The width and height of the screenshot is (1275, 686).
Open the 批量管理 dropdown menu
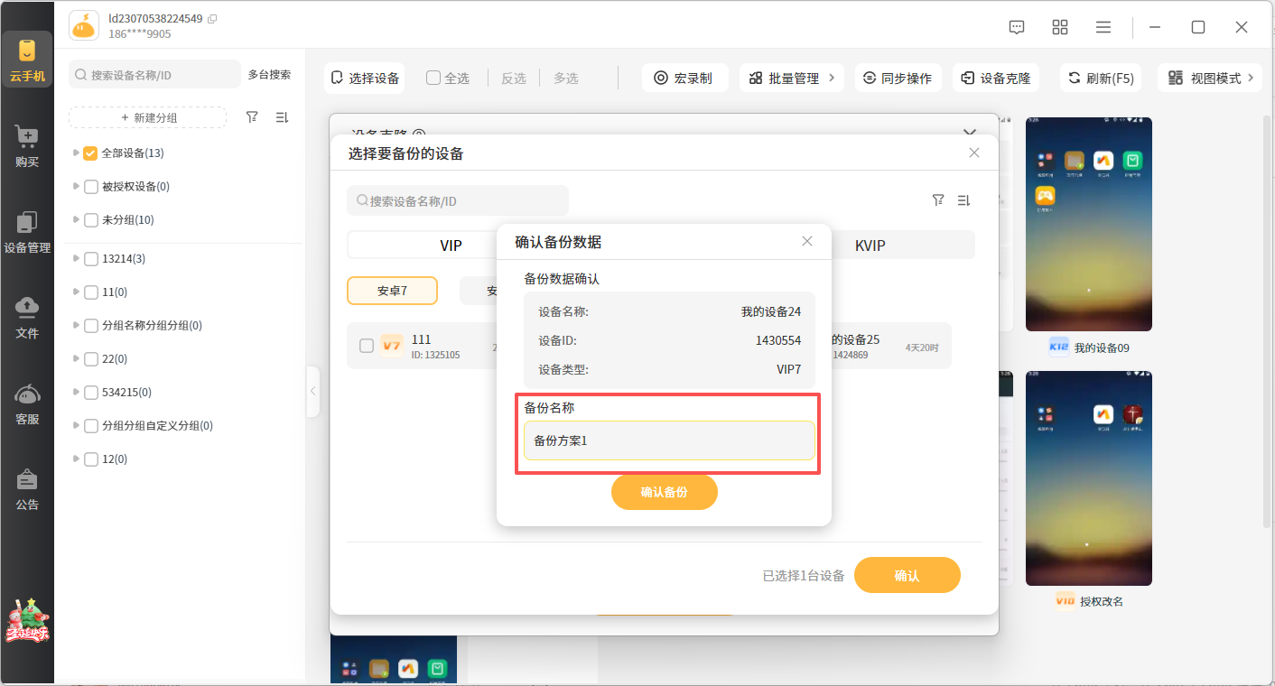(x=792, y=79)
